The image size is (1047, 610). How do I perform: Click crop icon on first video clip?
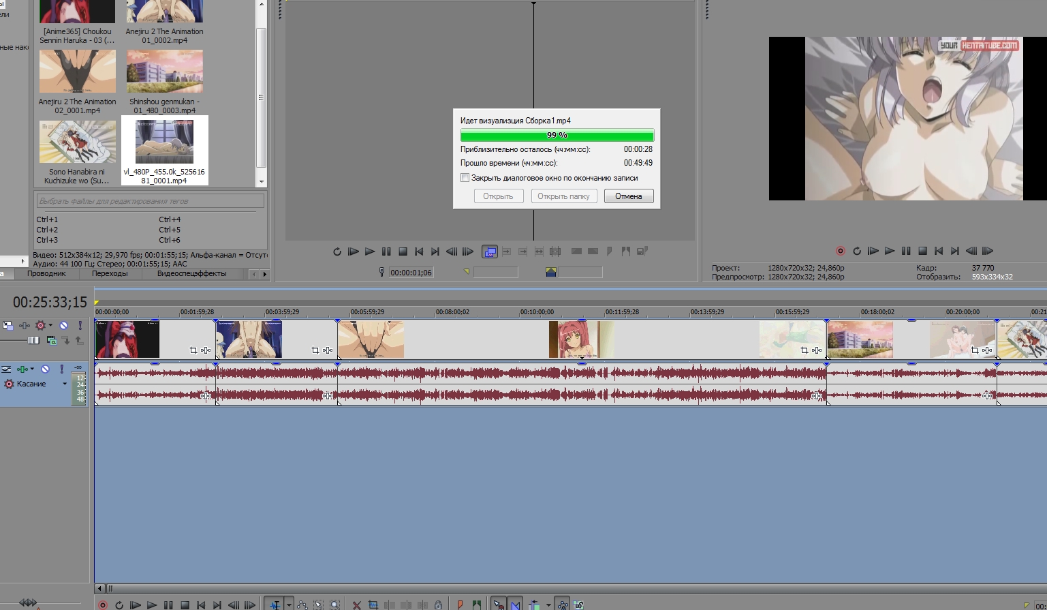tap(193, 350)
